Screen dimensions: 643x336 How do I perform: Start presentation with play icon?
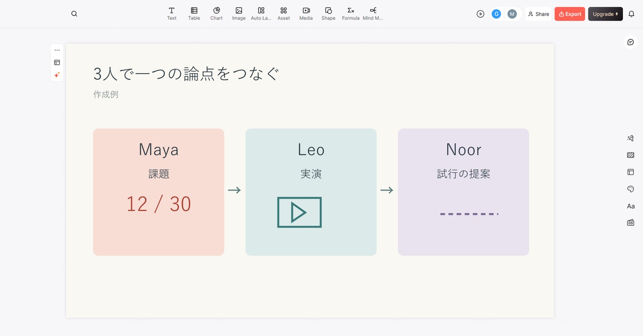[480, 14]
